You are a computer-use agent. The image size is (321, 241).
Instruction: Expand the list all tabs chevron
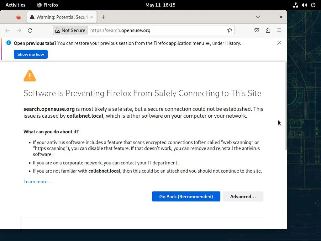[x=258, y=17]
